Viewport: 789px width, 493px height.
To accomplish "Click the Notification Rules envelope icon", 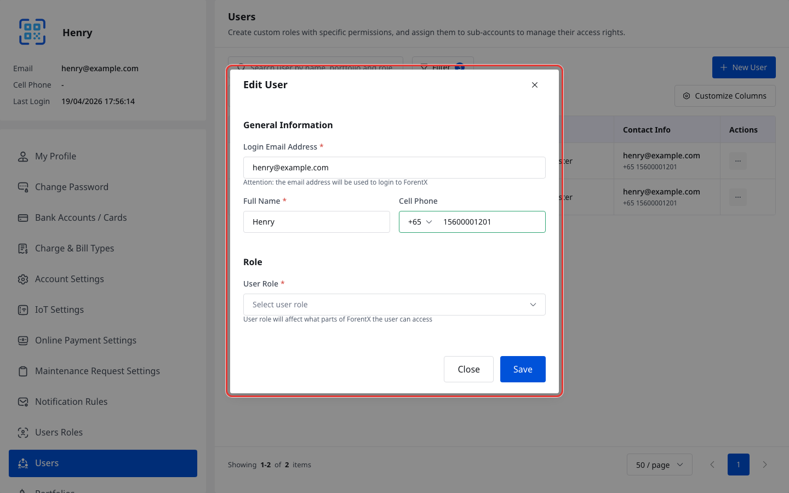I will click(23, 402).
